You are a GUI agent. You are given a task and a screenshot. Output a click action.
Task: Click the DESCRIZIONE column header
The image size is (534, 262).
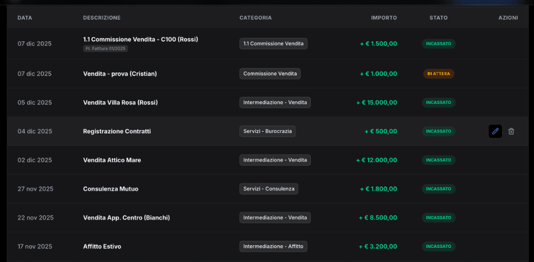pyautogui.click(x=102, y=18)
